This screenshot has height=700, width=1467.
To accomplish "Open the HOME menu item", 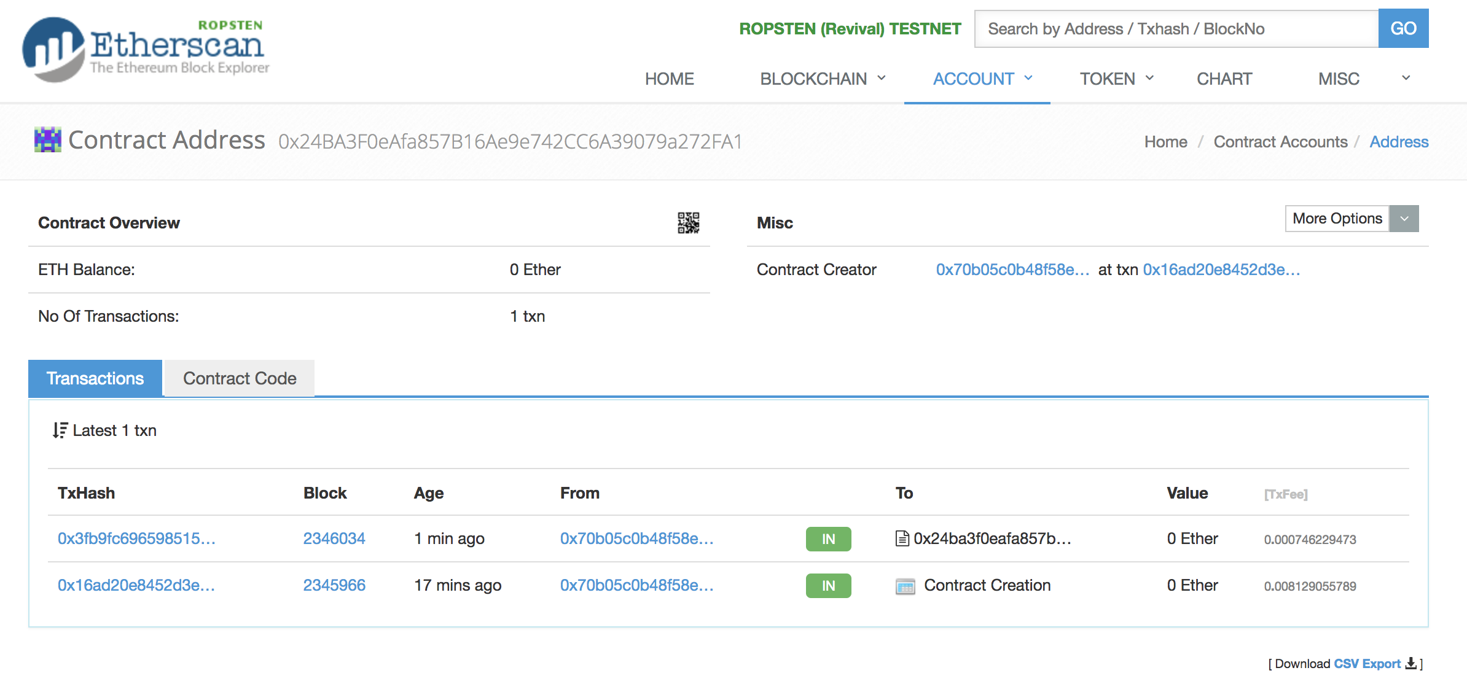I will click(x=669, y=79).
